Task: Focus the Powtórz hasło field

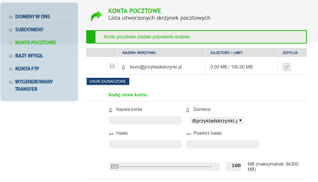Action: click(223, 144)
